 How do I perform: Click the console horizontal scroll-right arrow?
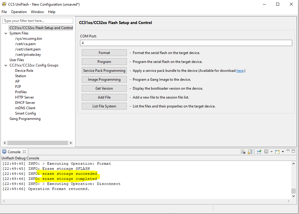[x=289, y=201]
